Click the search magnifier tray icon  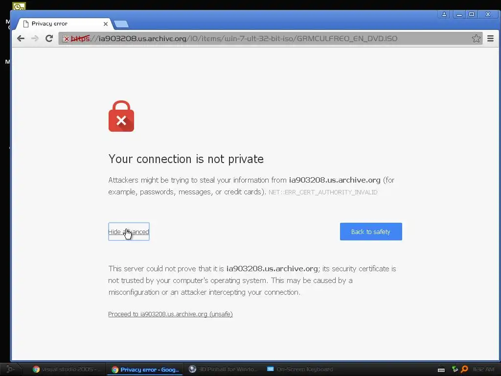[465, 369]
